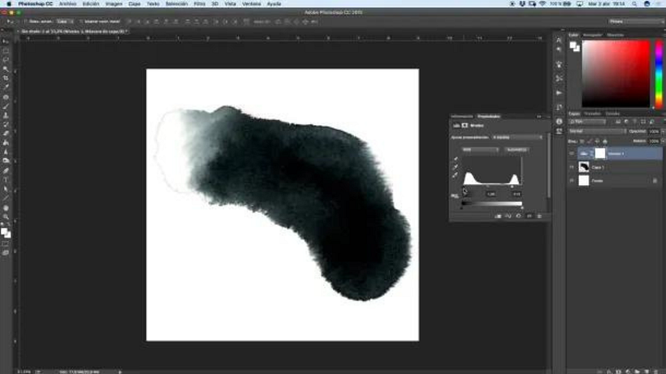Toggle lock image pixels
666x374 pixels.
coord(590,141)
